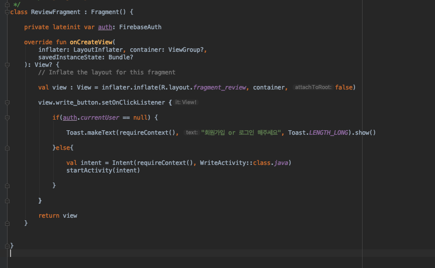The height and width of the screenshot is (268, 435).
Task: Click the 'it: View!' lambda hint
Action: [186, 103]
